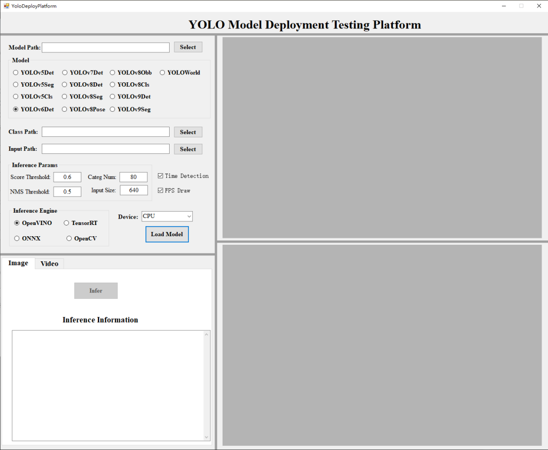The height and width of the screenshot is (450, 548).
Task: Select YOLOv9Seg as the model
Action: [112, 109]
